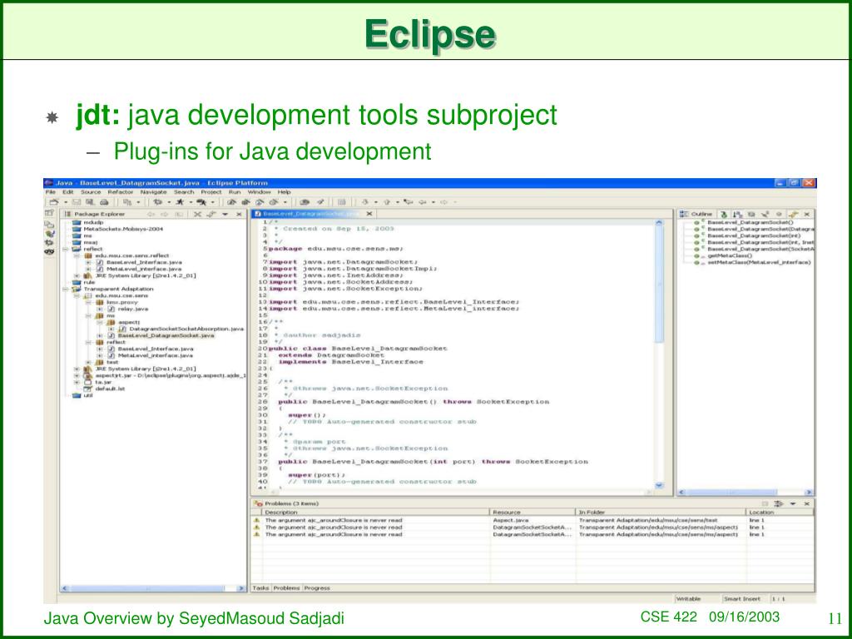The height and width of the screenshot is (639, 852).
Task: Close the Package Explorer view
Action: click(x=239, y=215)
